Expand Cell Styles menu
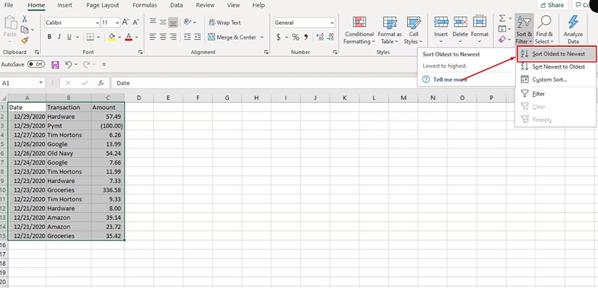This screenshot has height=288, width=598. (413, 30)
